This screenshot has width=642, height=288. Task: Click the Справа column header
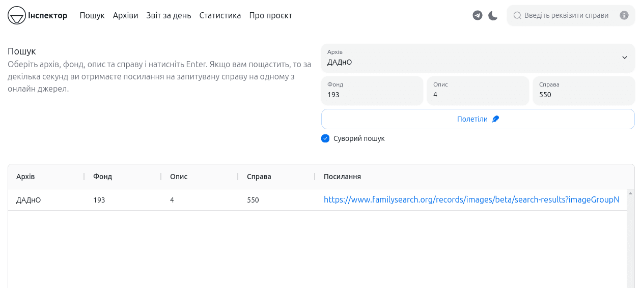tap(259, 177)
